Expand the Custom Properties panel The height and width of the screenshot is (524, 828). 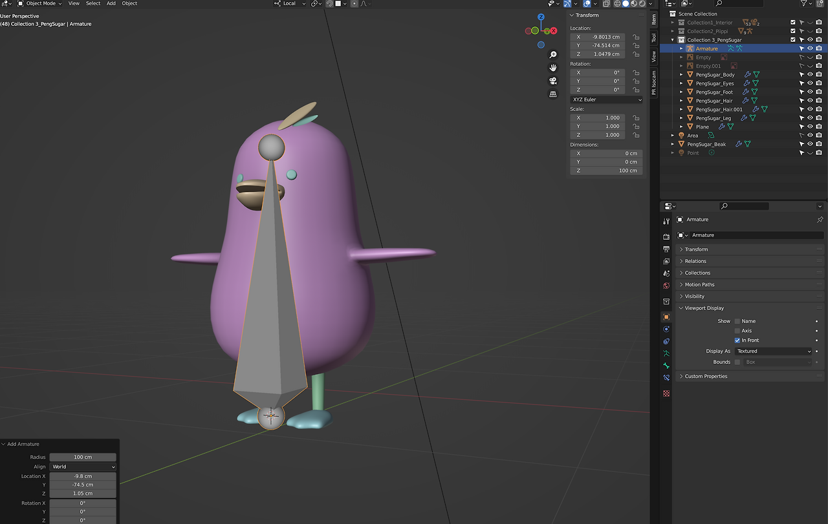(750, 376)
